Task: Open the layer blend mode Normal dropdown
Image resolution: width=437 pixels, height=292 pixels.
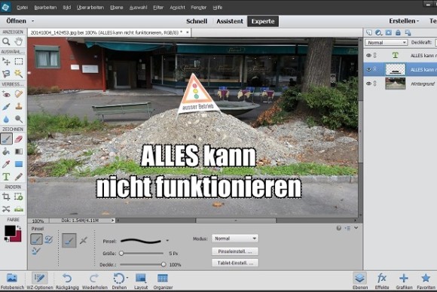Action: click(x=386, y=43)
